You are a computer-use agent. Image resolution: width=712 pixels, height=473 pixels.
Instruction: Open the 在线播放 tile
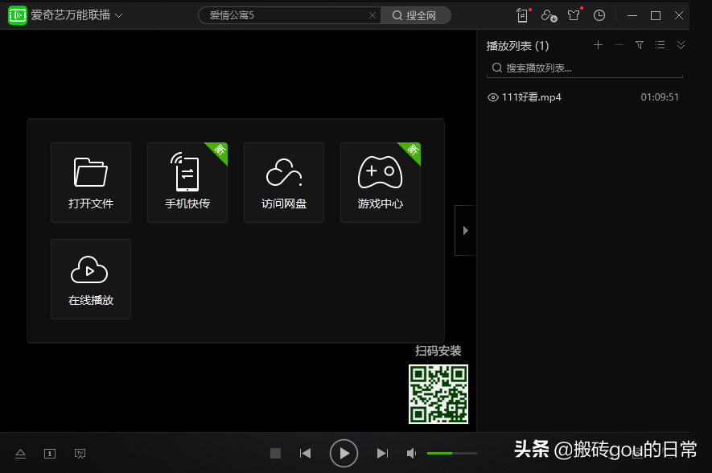[91, 279]
